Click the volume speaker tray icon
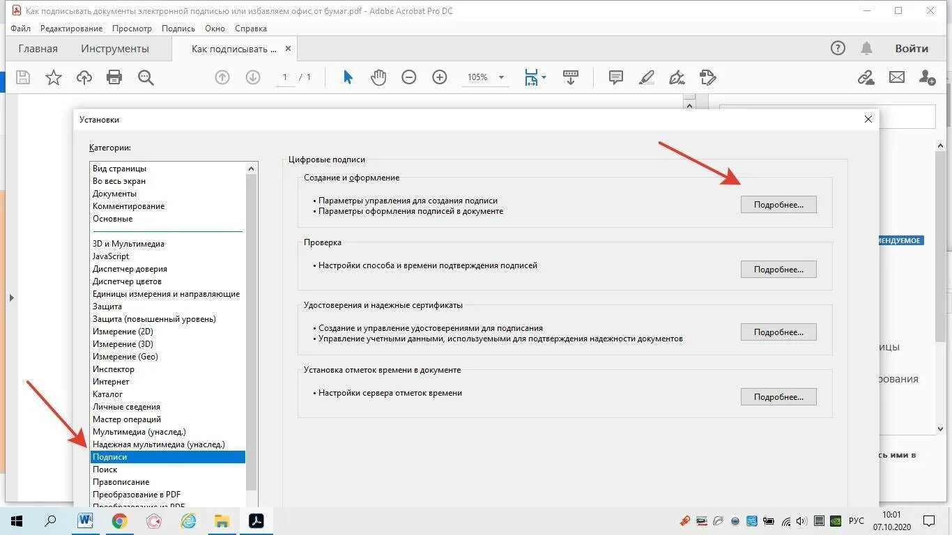The width and height of the screenshot is (952, 535). pyautogui.click(x=801, y=520)
